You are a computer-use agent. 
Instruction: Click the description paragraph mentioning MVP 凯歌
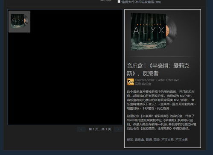point(161,100)
